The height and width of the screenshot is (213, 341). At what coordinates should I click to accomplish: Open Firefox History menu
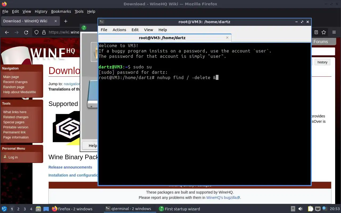pos(41,11)
